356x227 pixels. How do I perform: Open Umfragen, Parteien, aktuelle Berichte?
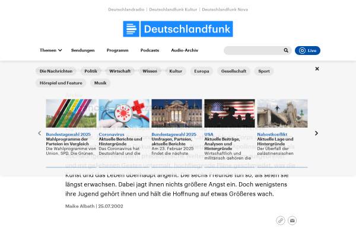(172, 141)
